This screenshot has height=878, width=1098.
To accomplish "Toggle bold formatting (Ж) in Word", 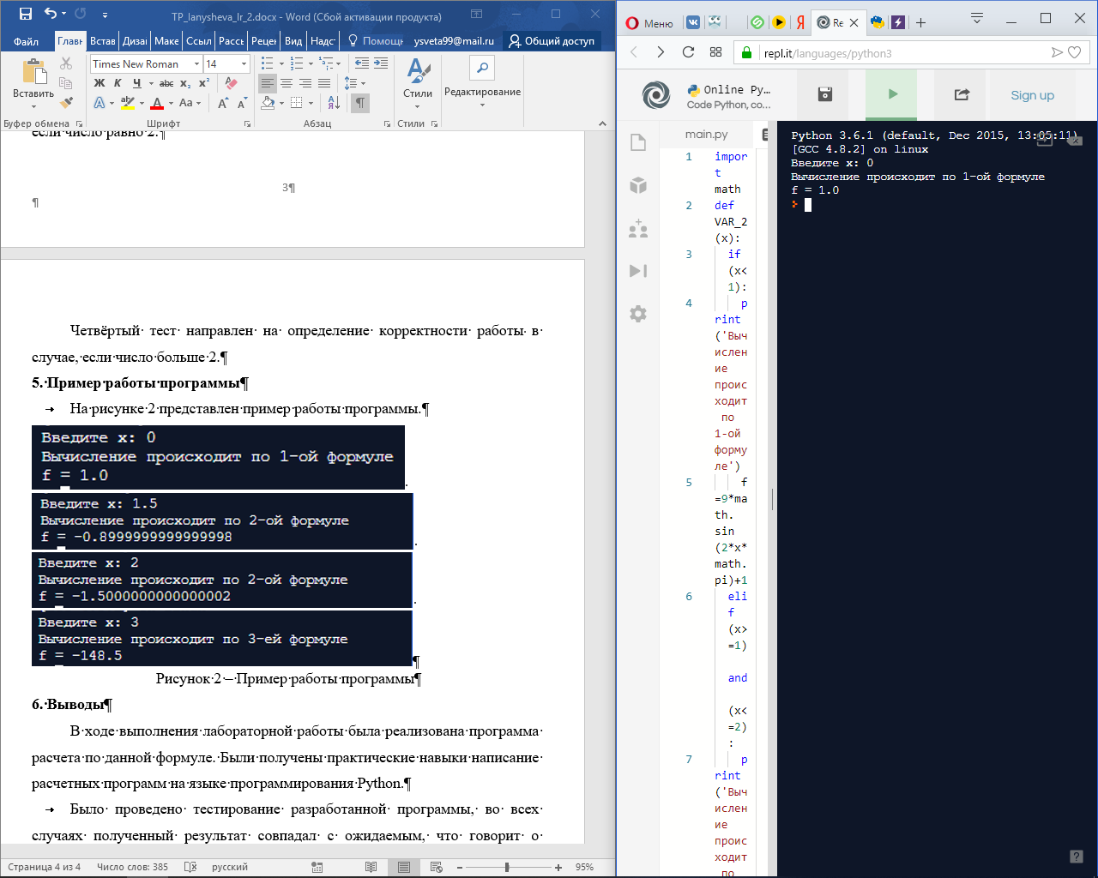I will [100, 83].
